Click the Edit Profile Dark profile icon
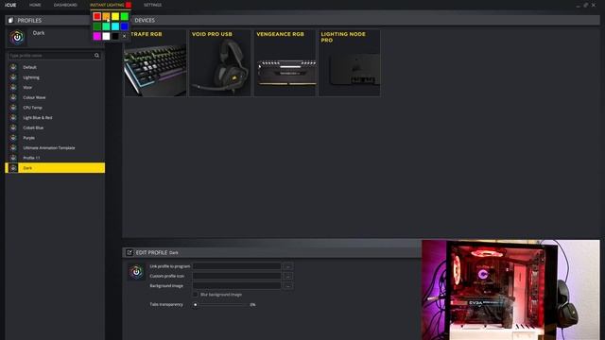 136,272
